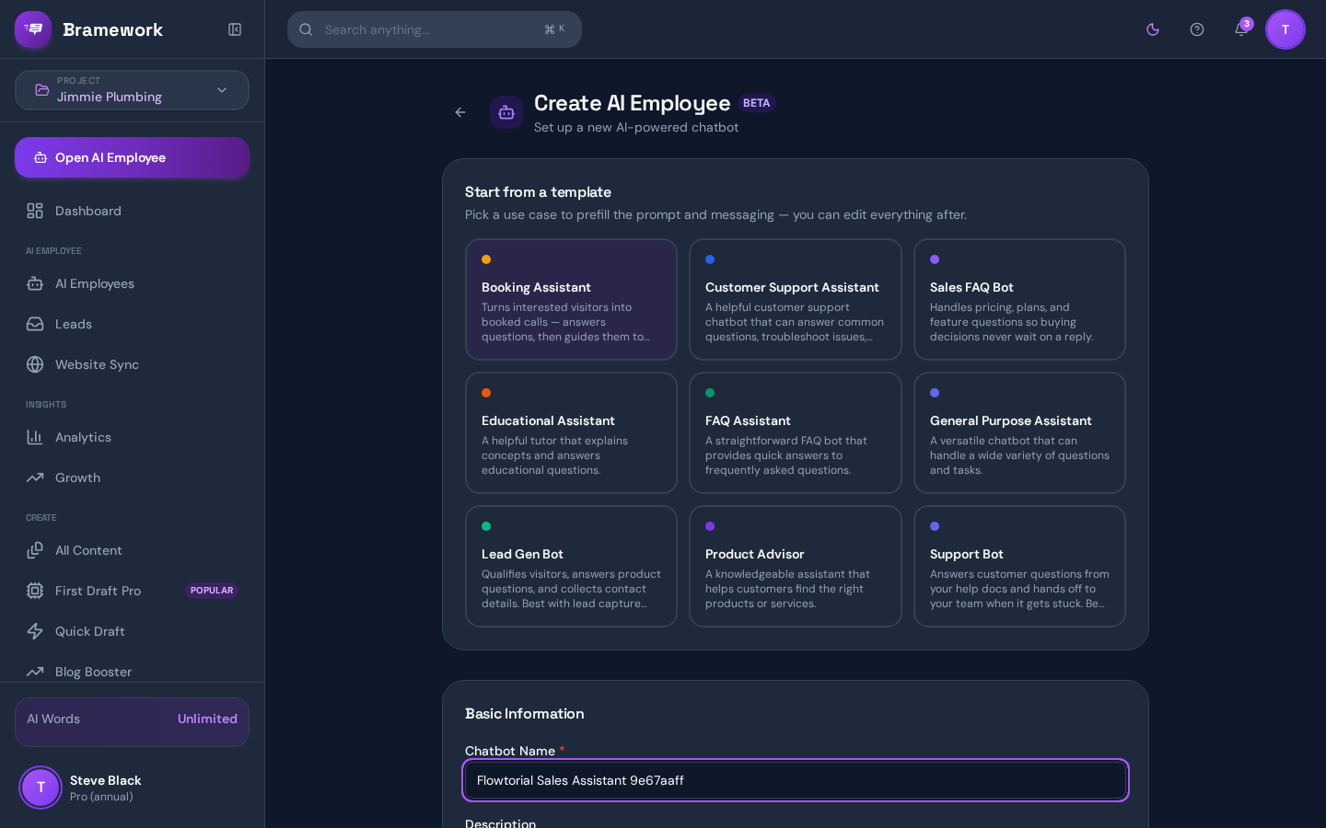Focus the Search anything field
The height and width of the screenshot is (828, 1326).
435,29
